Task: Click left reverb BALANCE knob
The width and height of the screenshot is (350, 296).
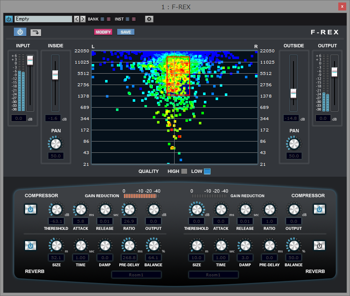Action: [154, 246]
